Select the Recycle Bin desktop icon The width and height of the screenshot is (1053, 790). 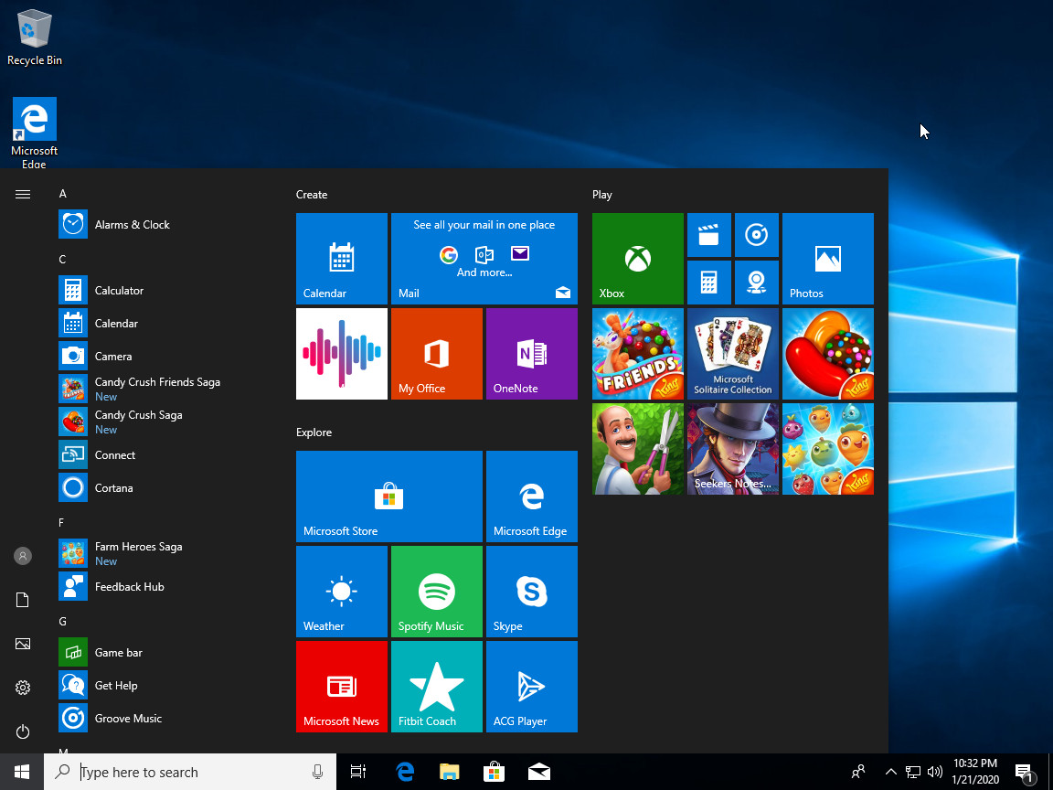(34, 37)
